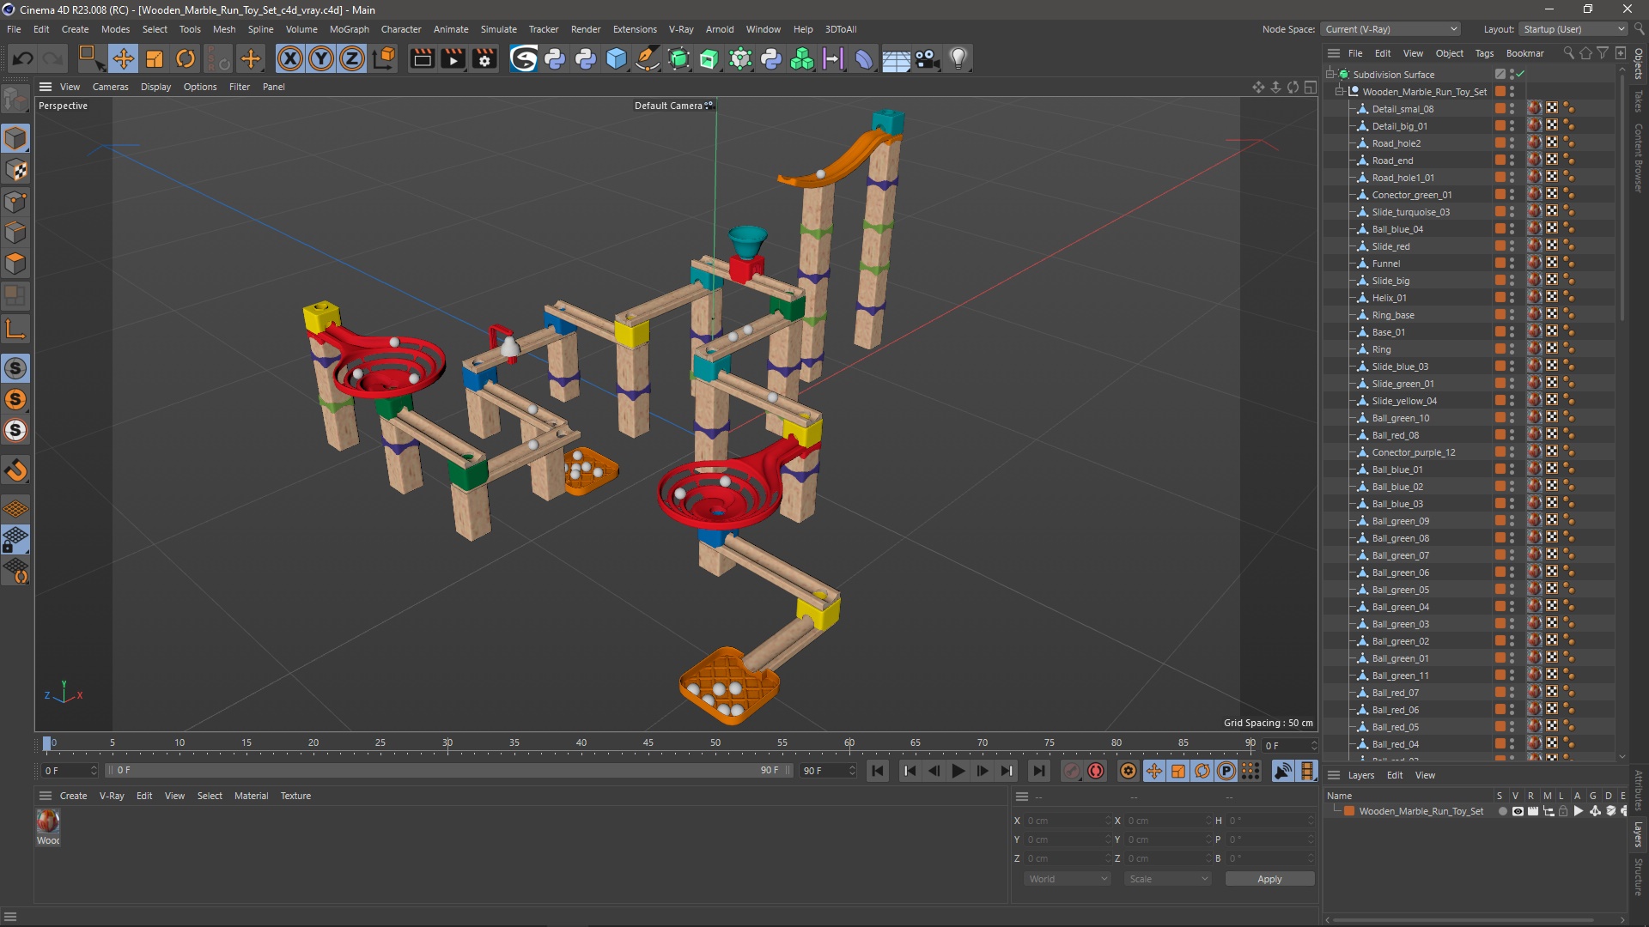
Task: Open the Simulate menu
Action: [498, 29]
